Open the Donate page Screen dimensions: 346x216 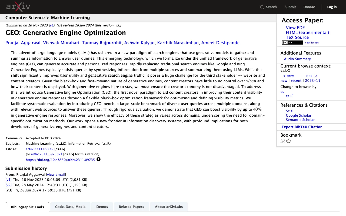click(309, 7)
